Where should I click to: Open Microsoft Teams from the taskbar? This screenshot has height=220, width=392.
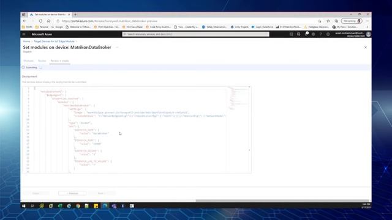pyautogui.click(x=114, y=206)
